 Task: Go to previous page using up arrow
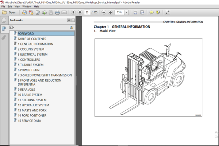(x=73, y=12)
